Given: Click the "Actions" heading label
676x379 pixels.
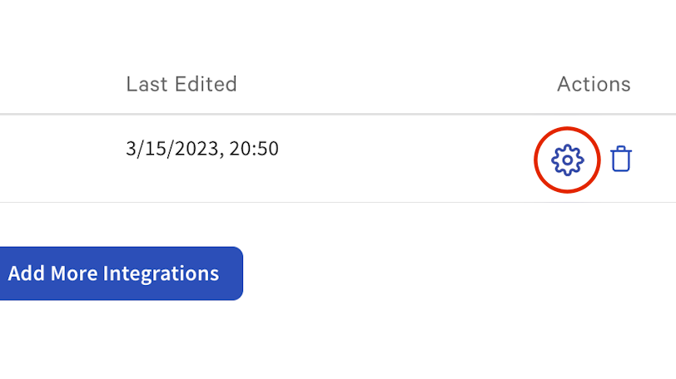Looking at the screenshot, I should [594, 84].
